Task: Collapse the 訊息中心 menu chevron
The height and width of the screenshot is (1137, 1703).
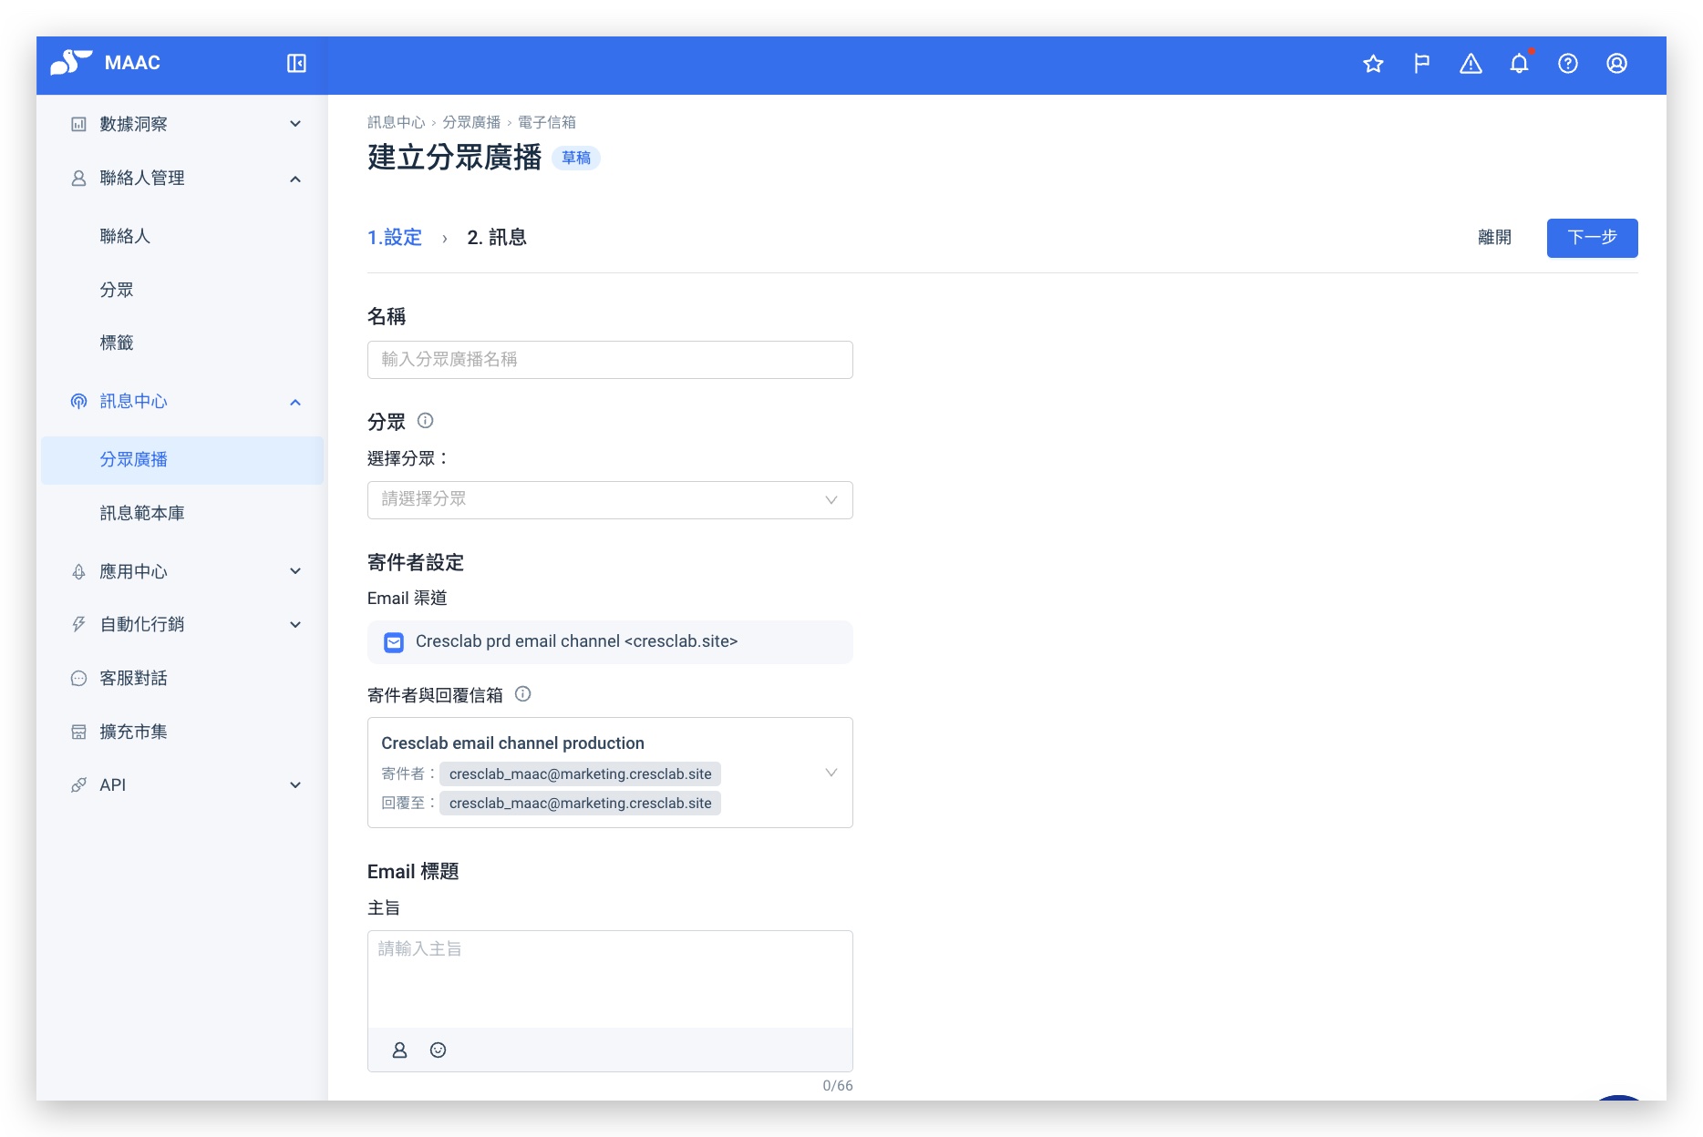Action: (294, 402)
